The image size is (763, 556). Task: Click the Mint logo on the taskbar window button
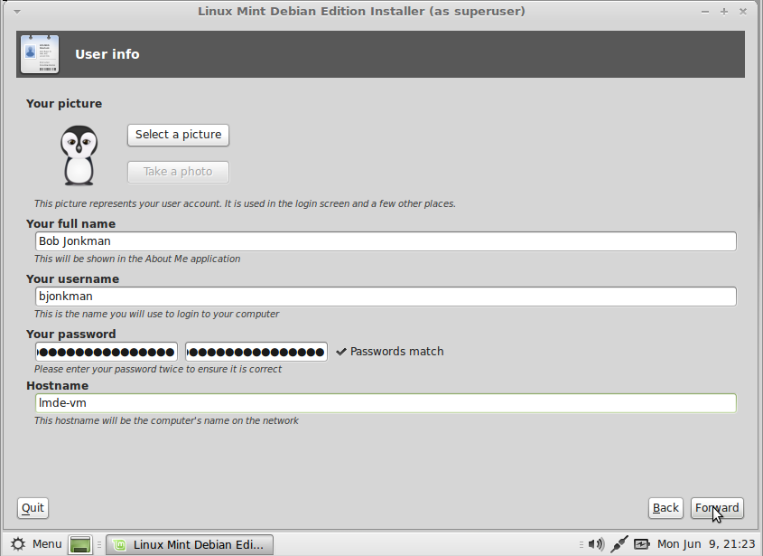point(118,544)
